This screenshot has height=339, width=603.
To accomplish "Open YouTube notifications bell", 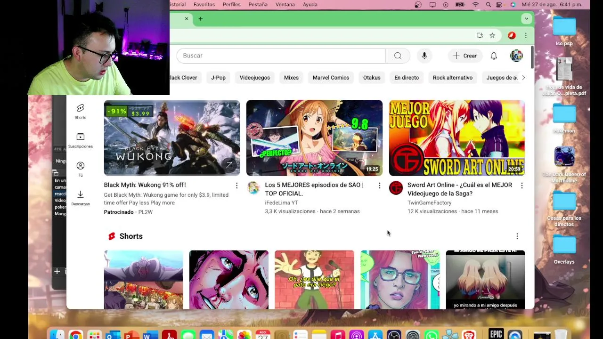I will [x=494, y=56].
